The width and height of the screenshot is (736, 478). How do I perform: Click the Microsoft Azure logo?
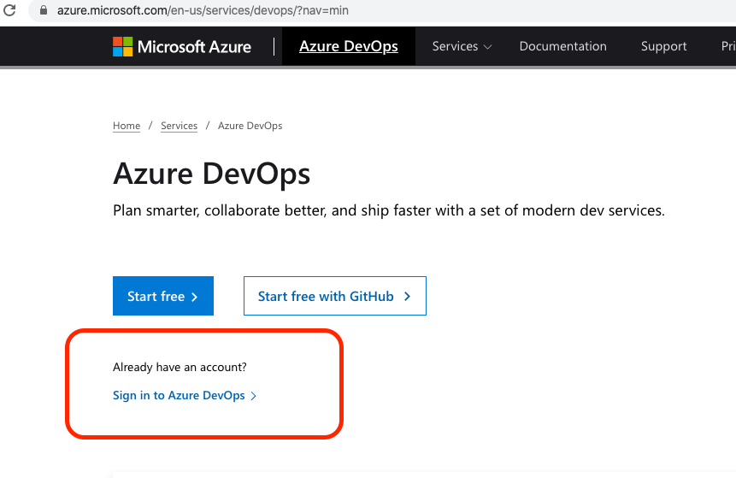(x=182, y=46)
